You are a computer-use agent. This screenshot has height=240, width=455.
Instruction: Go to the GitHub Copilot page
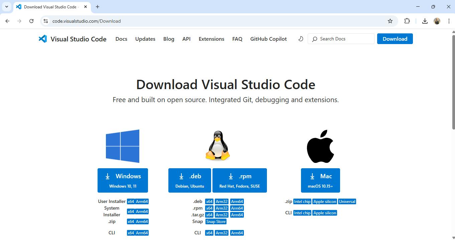pyautogui.click(x=268, y=39)
